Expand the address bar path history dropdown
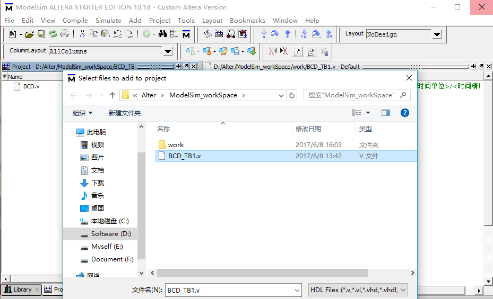 (281, 96)
